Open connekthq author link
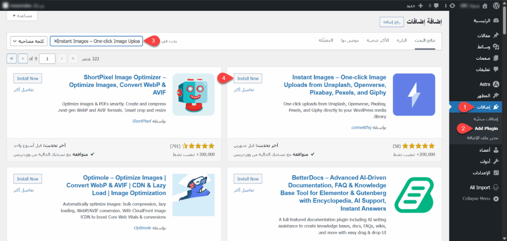The height and width of the screenshot is (241, 507). click(361, 127)
